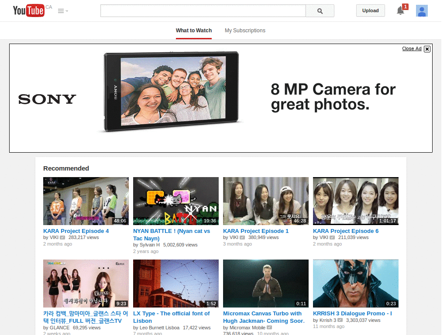Open KARA Project Episode 1 thumbnail
This screenshot has height=335, width=447.
pyautogui.click(x=266, y=201)
